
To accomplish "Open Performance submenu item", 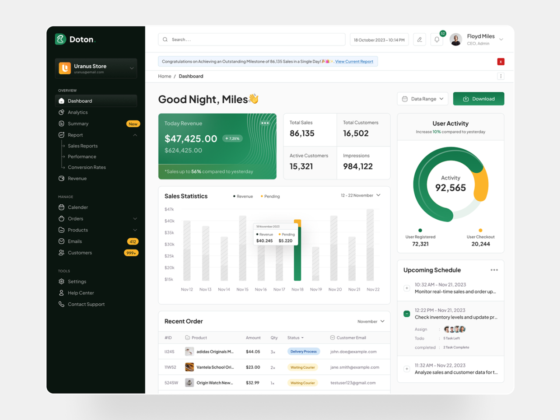I will (x=82, y=157).
